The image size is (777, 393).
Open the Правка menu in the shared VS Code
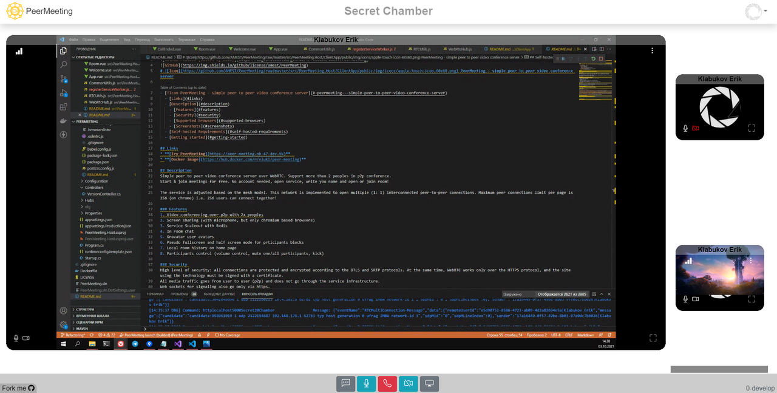click(x=89, y=39)
